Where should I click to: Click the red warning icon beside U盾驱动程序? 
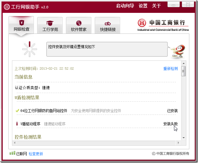[17, 124]
